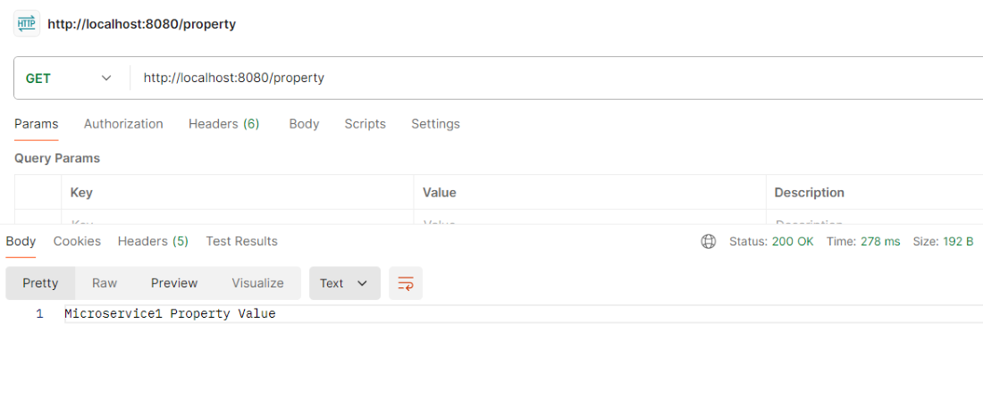Click the Status 200 OK indicator

point(771,241)
